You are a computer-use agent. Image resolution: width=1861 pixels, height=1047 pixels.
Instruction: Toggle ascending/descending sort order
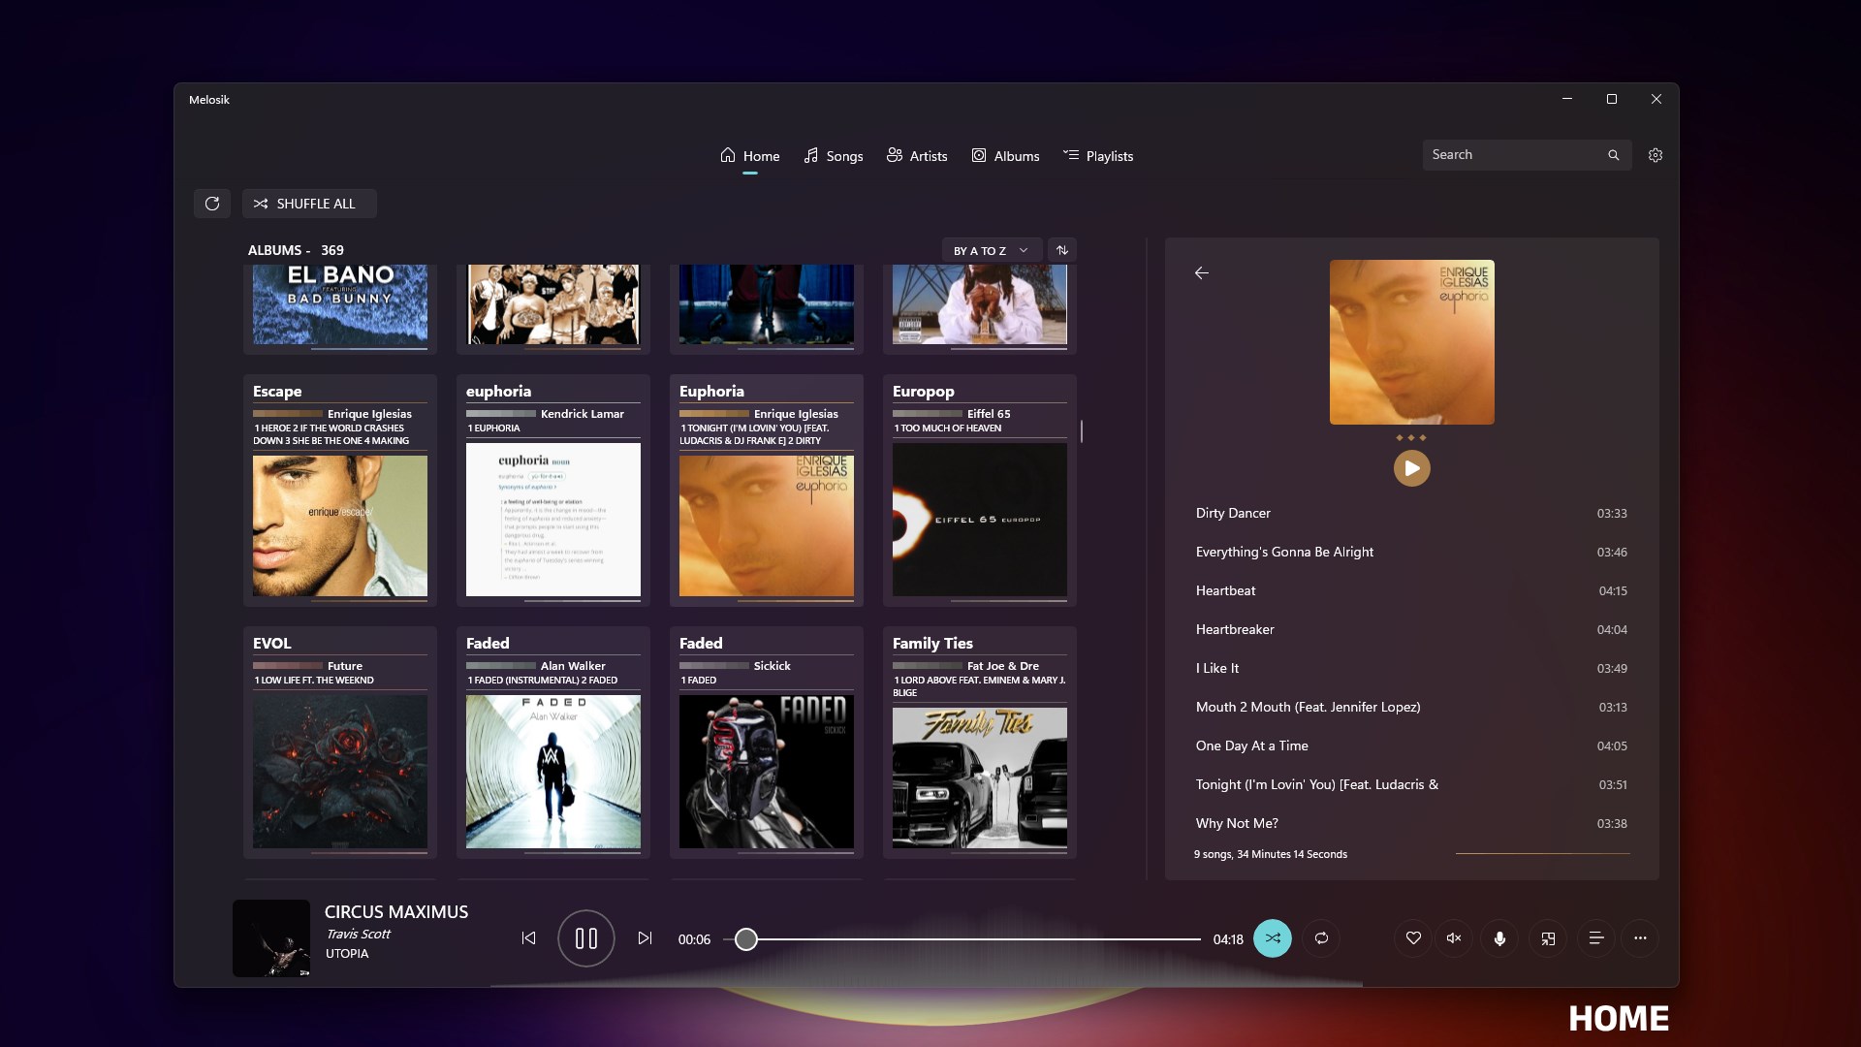coord(1061,249)
